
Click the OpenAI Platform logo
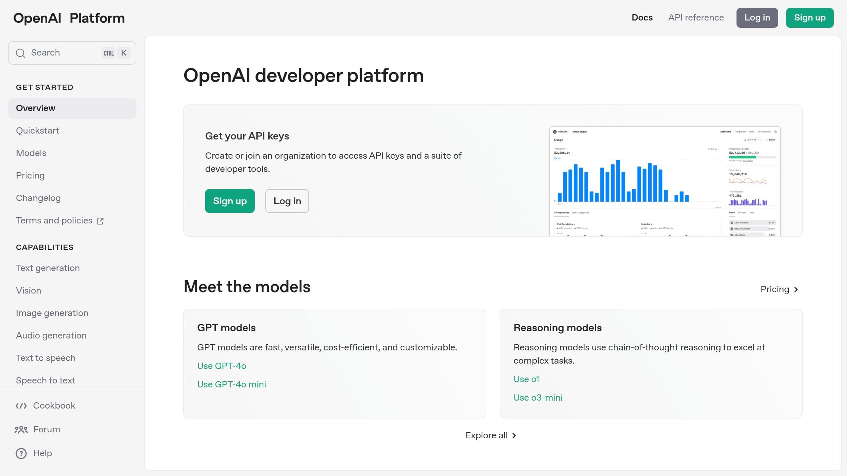[x=69, y=18]
